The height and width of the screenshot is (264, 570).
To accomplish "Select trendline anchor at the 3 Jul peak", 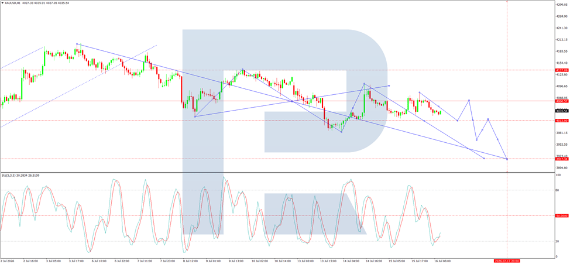I will [x=77, y=44].
